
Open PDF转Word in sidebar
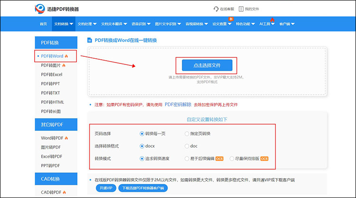[x=52, y=56]
